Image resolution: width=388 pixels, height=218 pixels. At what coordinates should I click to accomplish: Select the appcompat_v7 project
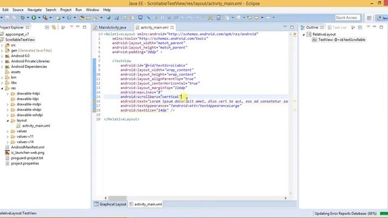click(17, 35)
